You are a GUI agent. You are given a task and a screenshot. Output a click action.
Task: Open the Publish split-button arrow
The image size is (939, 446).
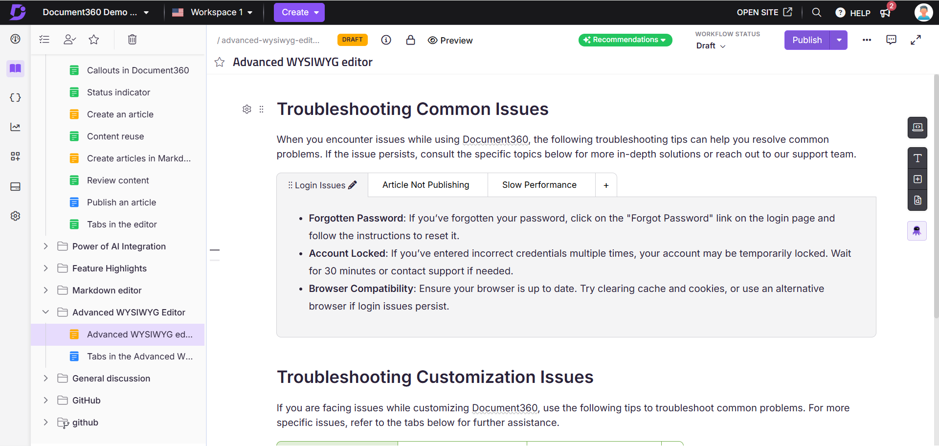coord(839,40)
